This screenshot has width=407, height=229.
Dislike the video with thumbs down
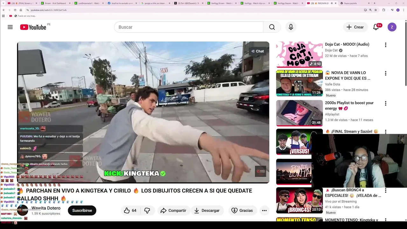click(147, 211)
